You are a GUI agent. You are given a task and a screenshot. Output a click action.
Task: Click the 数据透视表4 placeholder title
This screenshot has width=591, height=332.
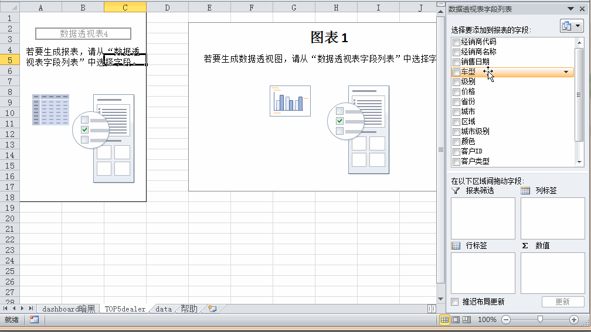(x=83, y=33)
